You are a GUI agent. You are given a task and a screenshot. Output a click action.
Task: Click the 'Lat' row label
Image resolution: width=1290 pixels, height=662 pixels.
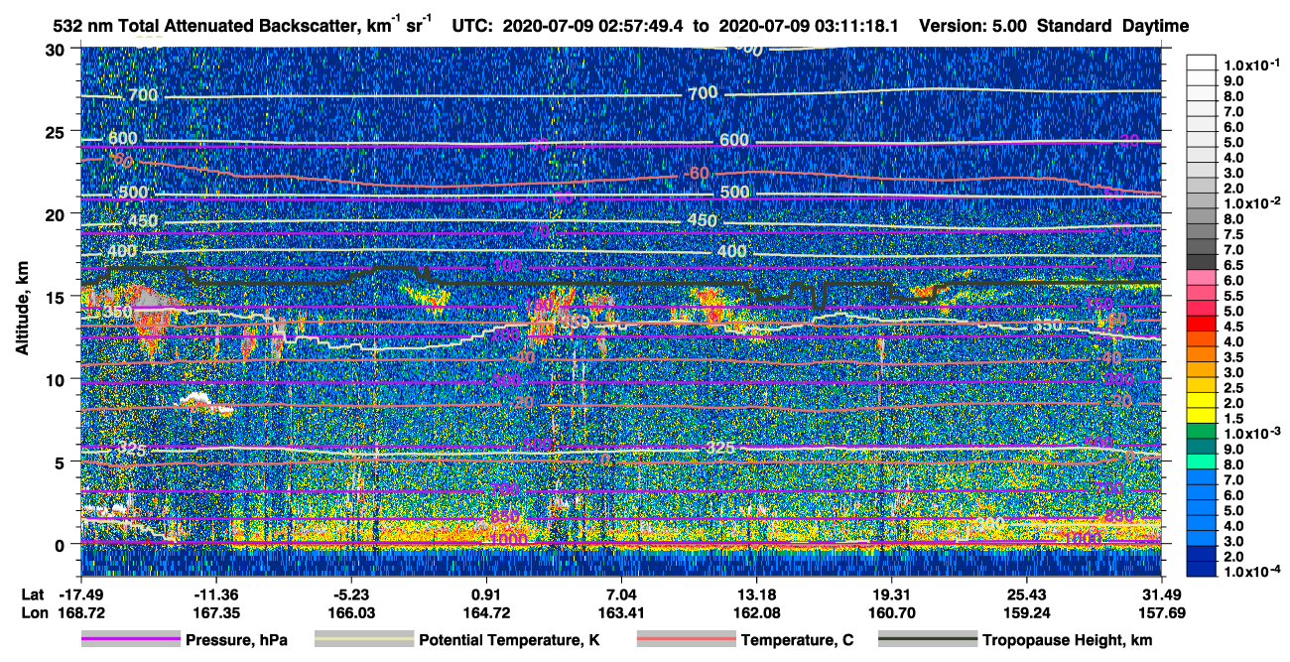33,595
